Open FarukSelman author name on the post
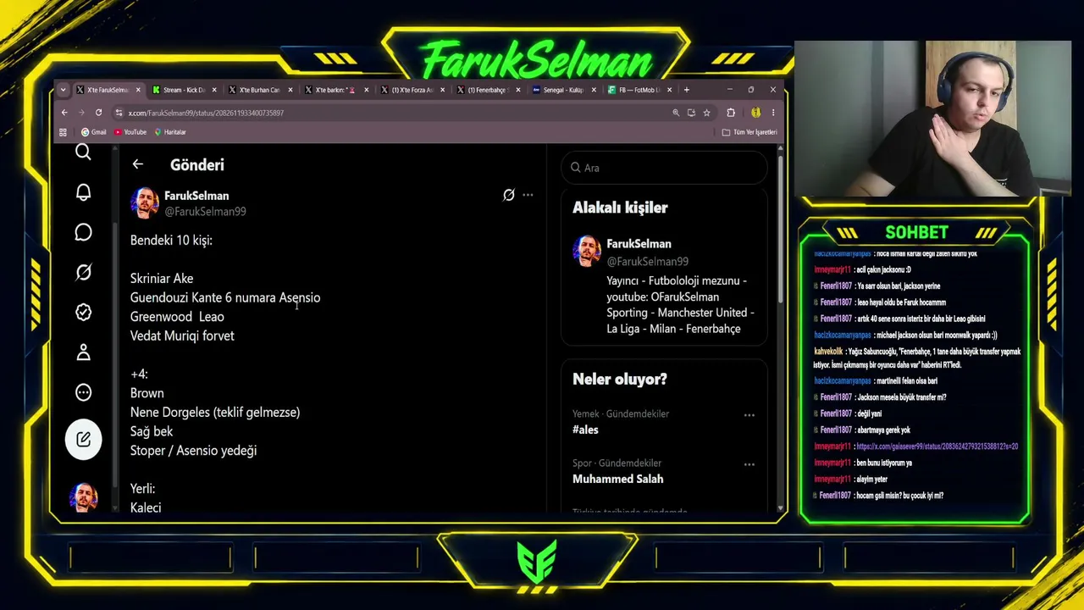The image size is (1084, 610). click(x=196, y=196)
